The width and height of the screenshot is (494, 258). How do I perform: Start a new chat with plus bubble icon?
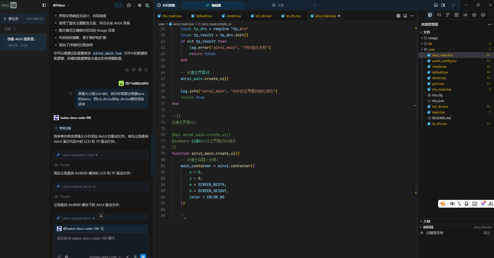pos(129,5)
